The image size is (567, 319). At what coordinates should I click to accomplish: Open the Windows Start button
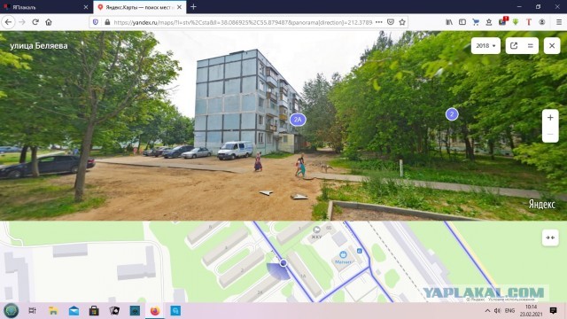point(12,311)
